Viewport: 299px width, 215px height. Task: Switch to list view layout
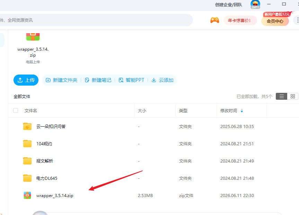(281, 96)
